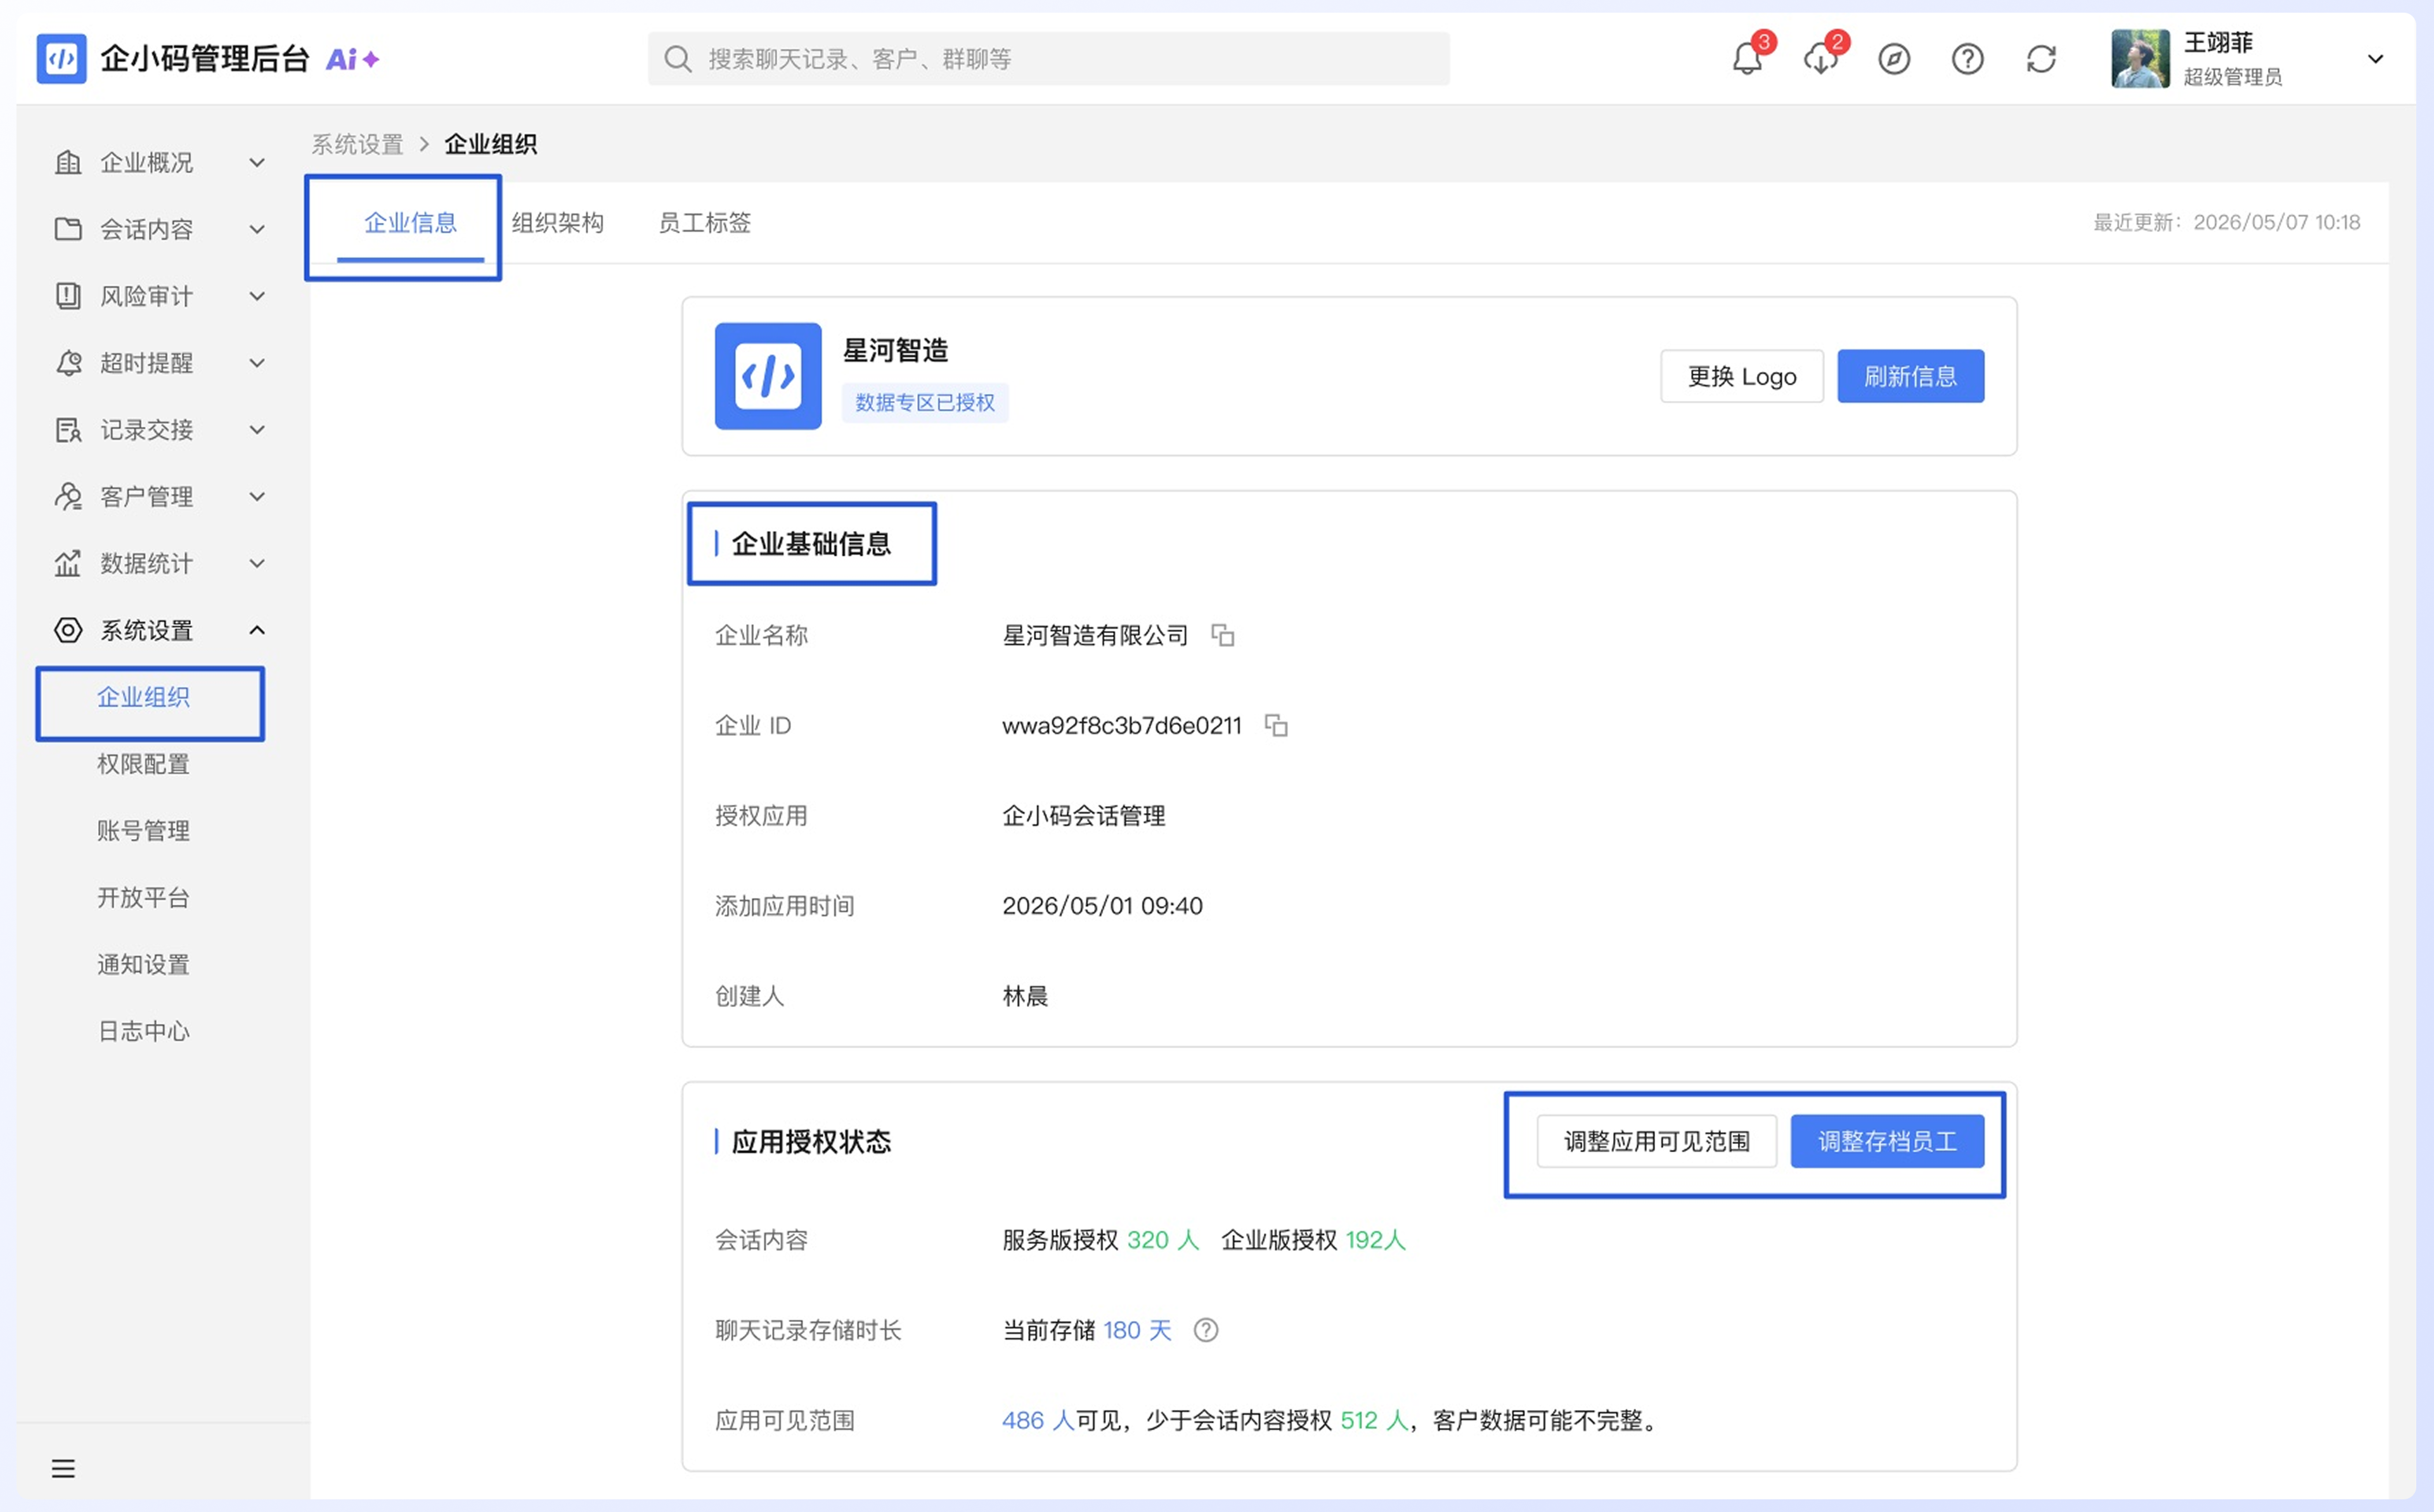Click the 调整应用可见范围 button
Viewport: 2434px width, 1512px height.
[x=1656, y=1141]
